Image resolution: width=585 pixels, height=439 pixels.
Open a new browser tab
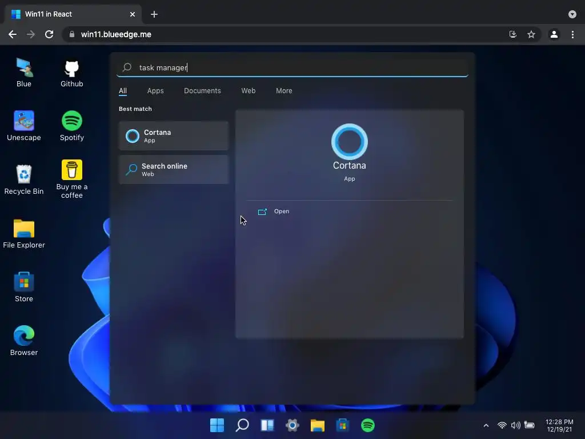click(x=154, y=14)
